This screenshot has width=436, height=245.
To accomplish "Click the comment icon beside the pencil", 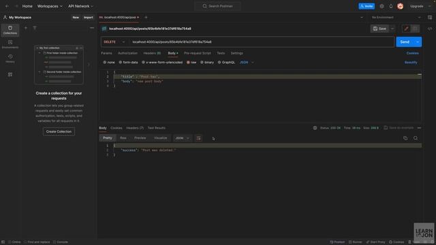I will (x=415, y=29).
